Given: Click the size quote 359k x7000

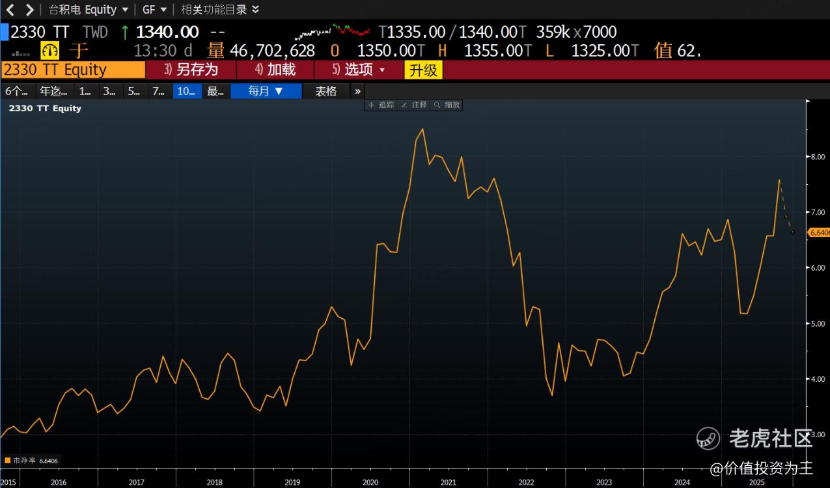Looking at the screenshot, I should pyautogui.click(x=576, y=31).
